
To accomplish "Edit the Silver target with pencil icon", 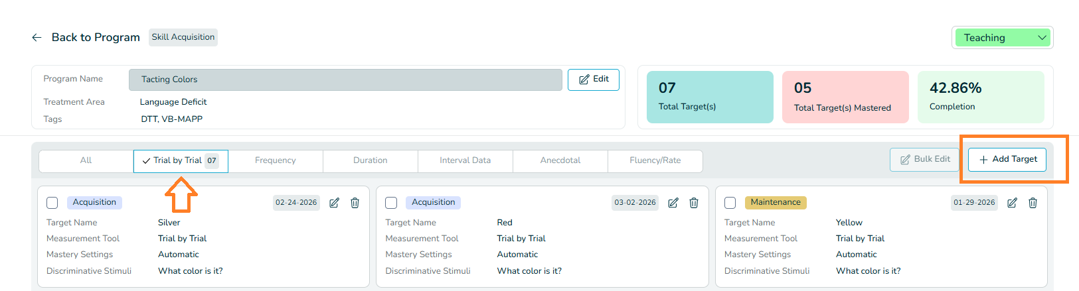I will (x=335, y=203).
